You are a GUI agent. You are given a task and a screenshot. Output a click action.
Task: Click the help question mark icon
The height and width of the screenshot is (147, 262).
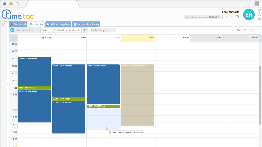[x=259, y=10]
